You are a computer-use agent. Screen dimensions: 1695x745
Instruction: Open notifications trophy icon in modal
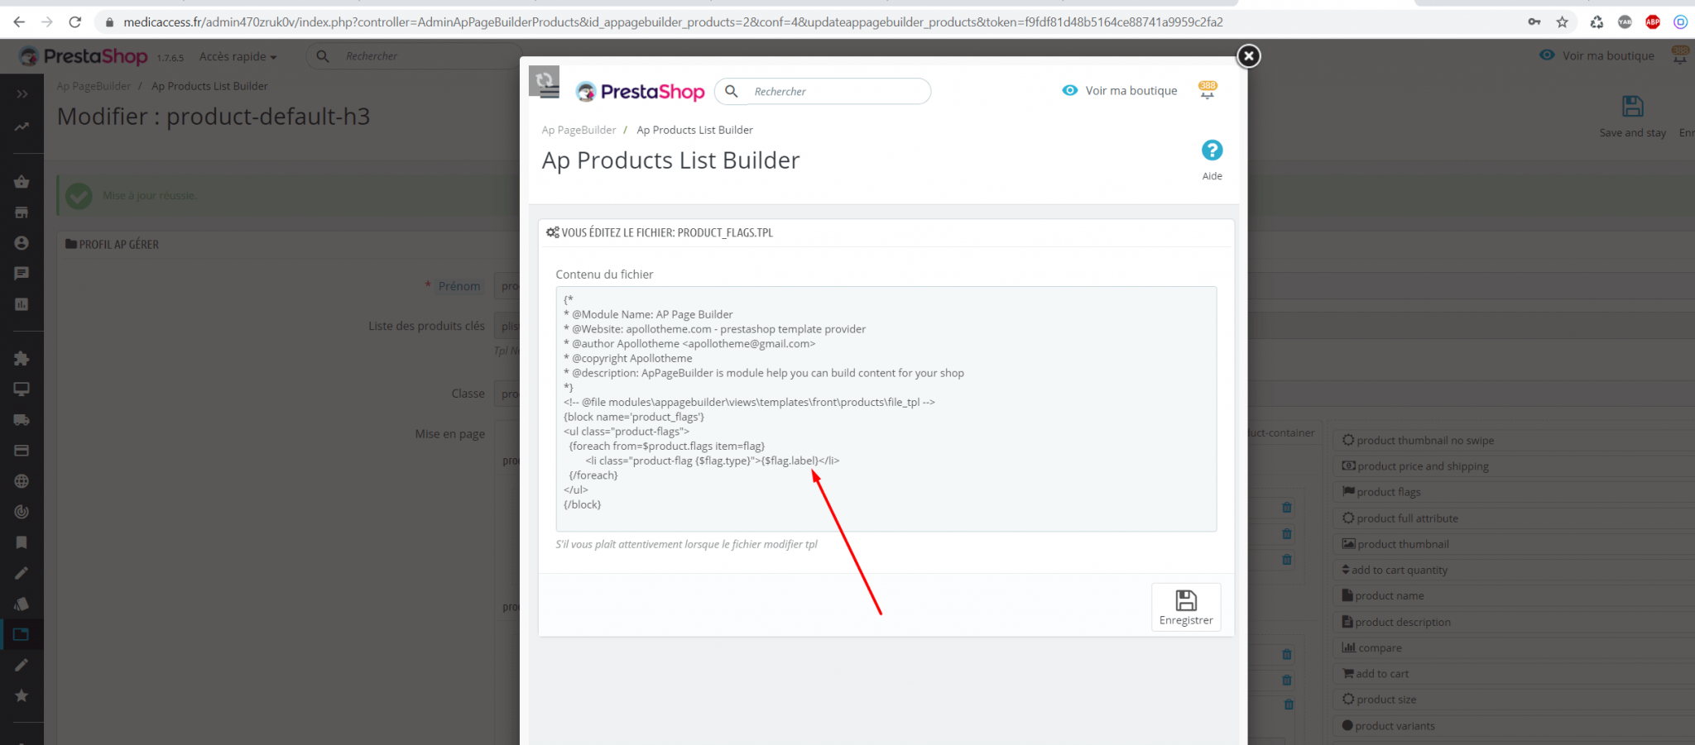click(1208, 90)
